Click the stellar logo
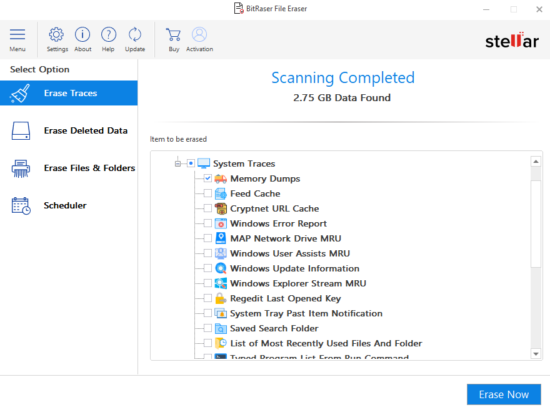 [512, 41]
